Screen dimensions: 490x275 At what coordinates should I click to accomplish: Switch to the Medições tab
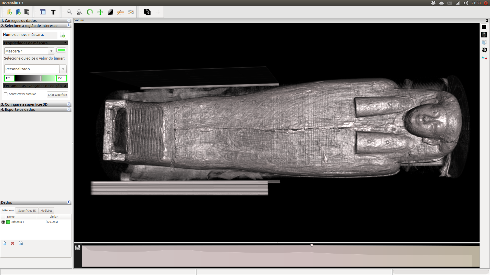pyautogui.click(x=46, y=211)
